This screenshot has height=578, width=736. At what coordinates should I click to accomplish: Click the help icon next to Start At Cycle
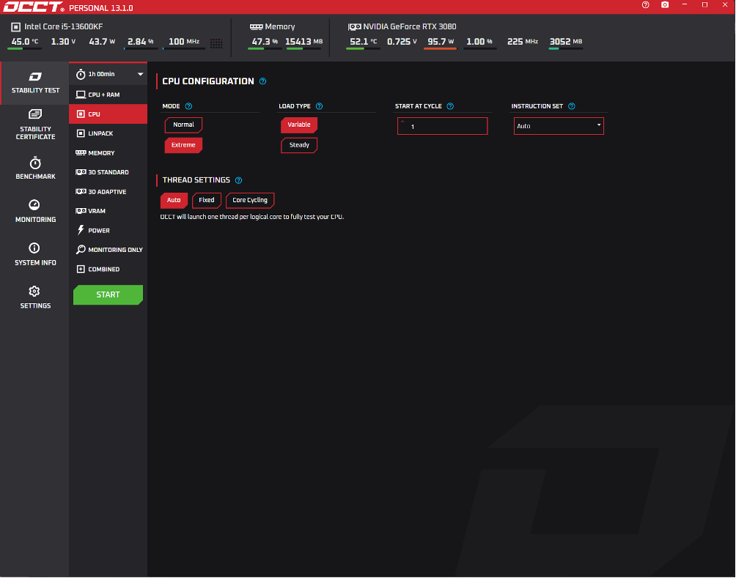450,106
